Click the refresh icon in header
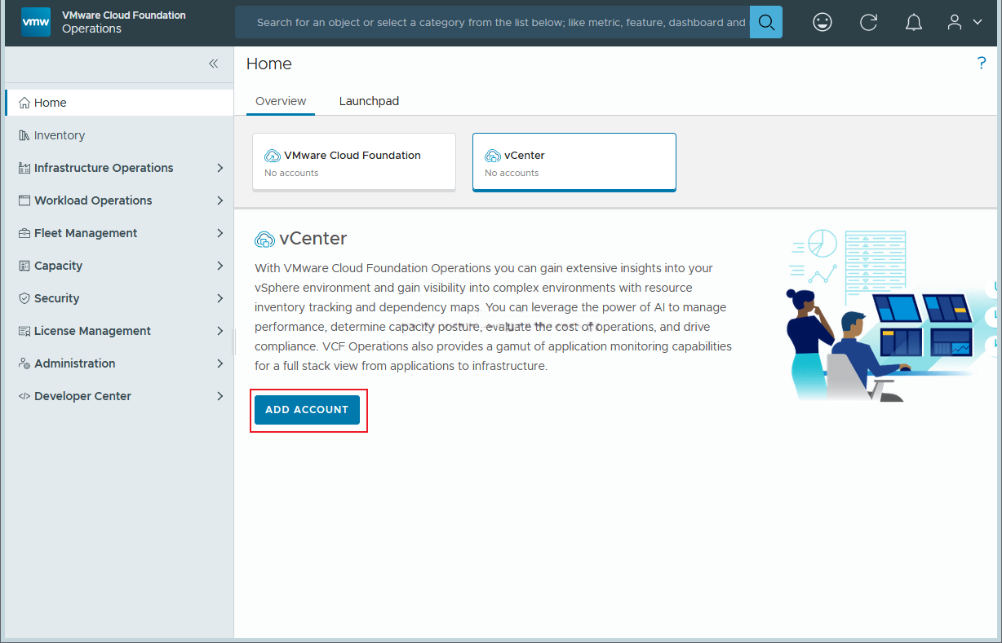Image resolution: width=1002 pixels, height=643 pixels. coord(868,22)
